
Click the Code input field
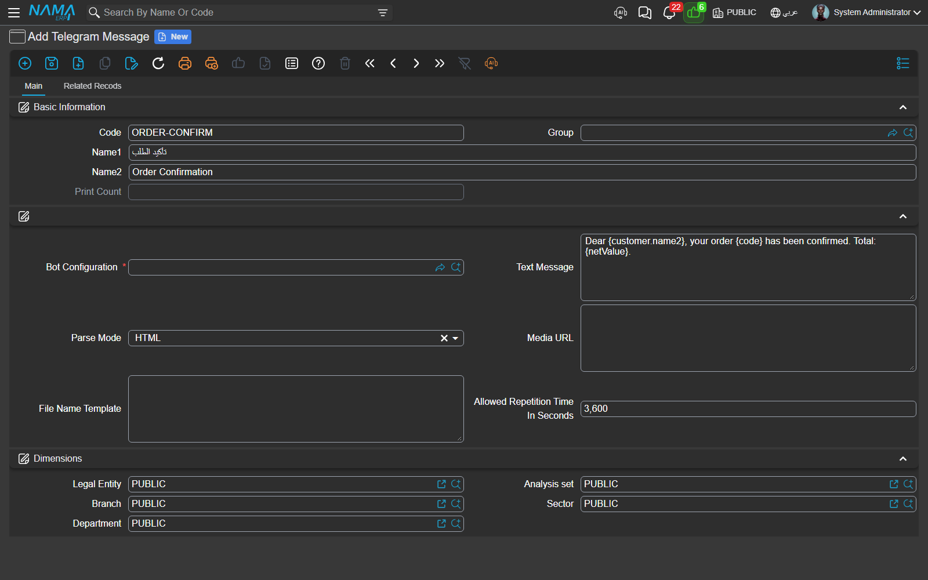pyautogui.click(x=296, y=133)
